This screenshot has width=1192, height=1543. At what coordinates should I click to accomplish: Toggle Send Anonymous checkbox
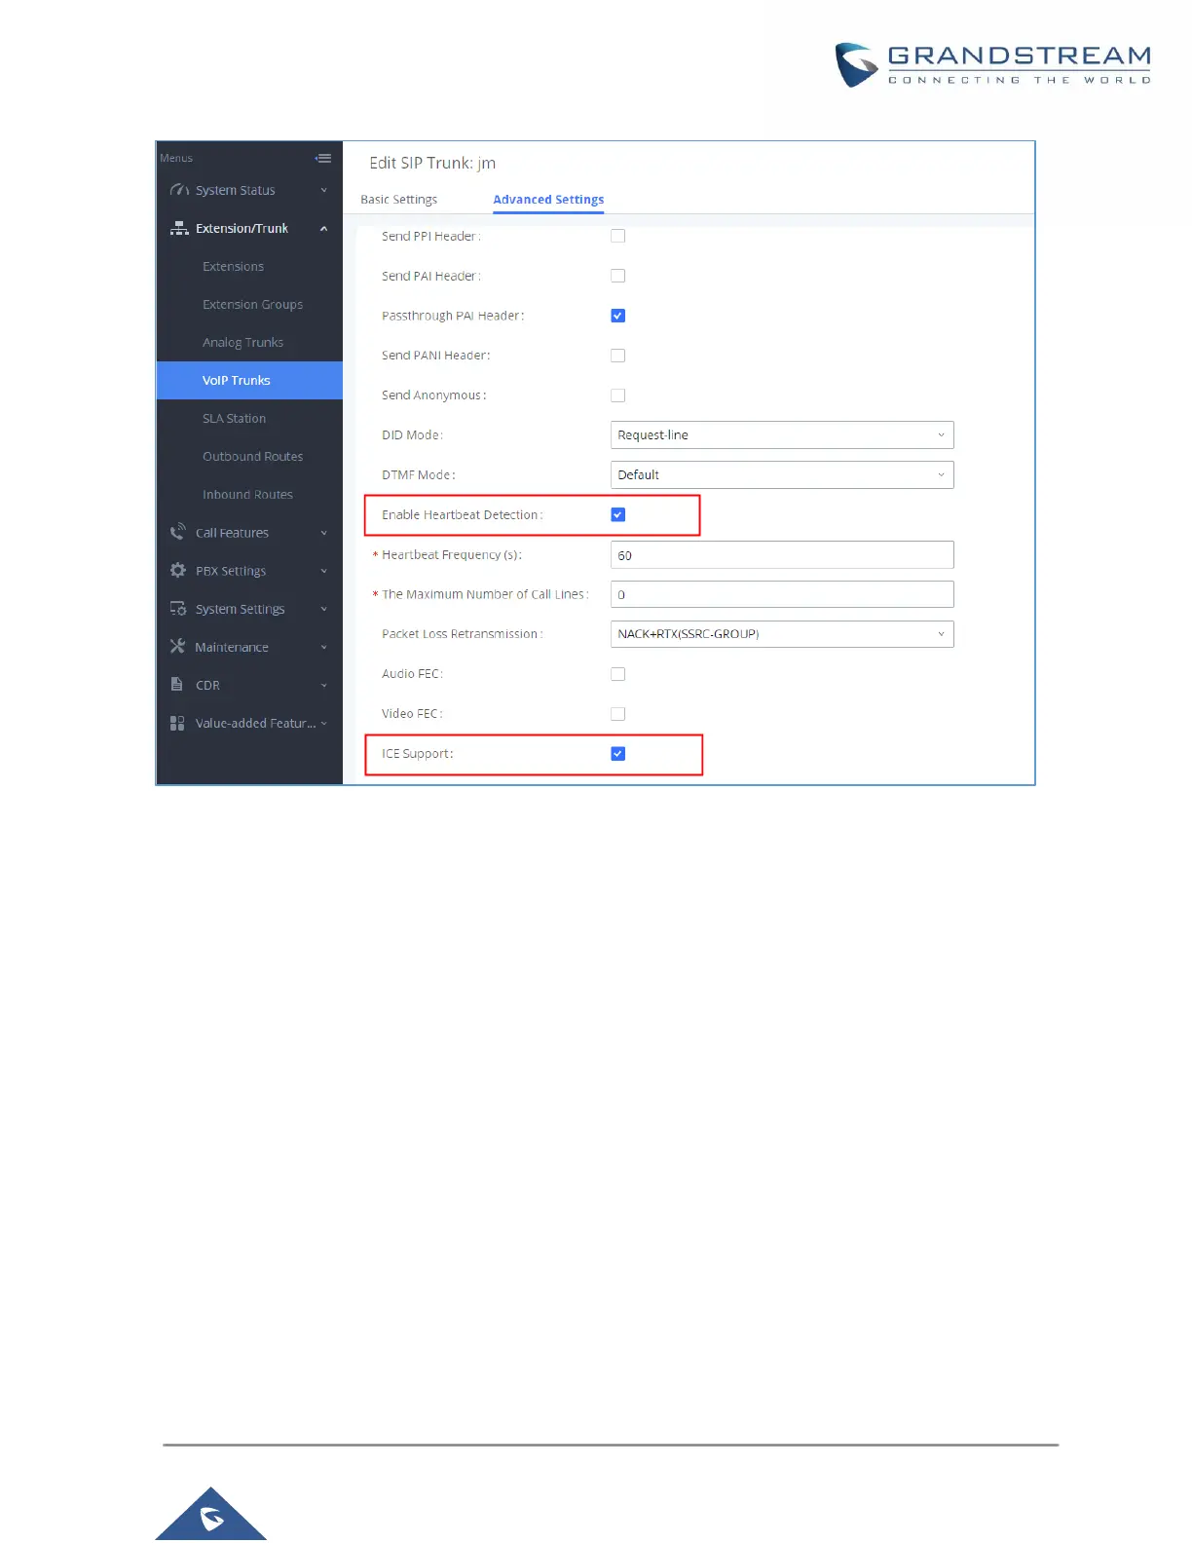click(x=617, y=395)
